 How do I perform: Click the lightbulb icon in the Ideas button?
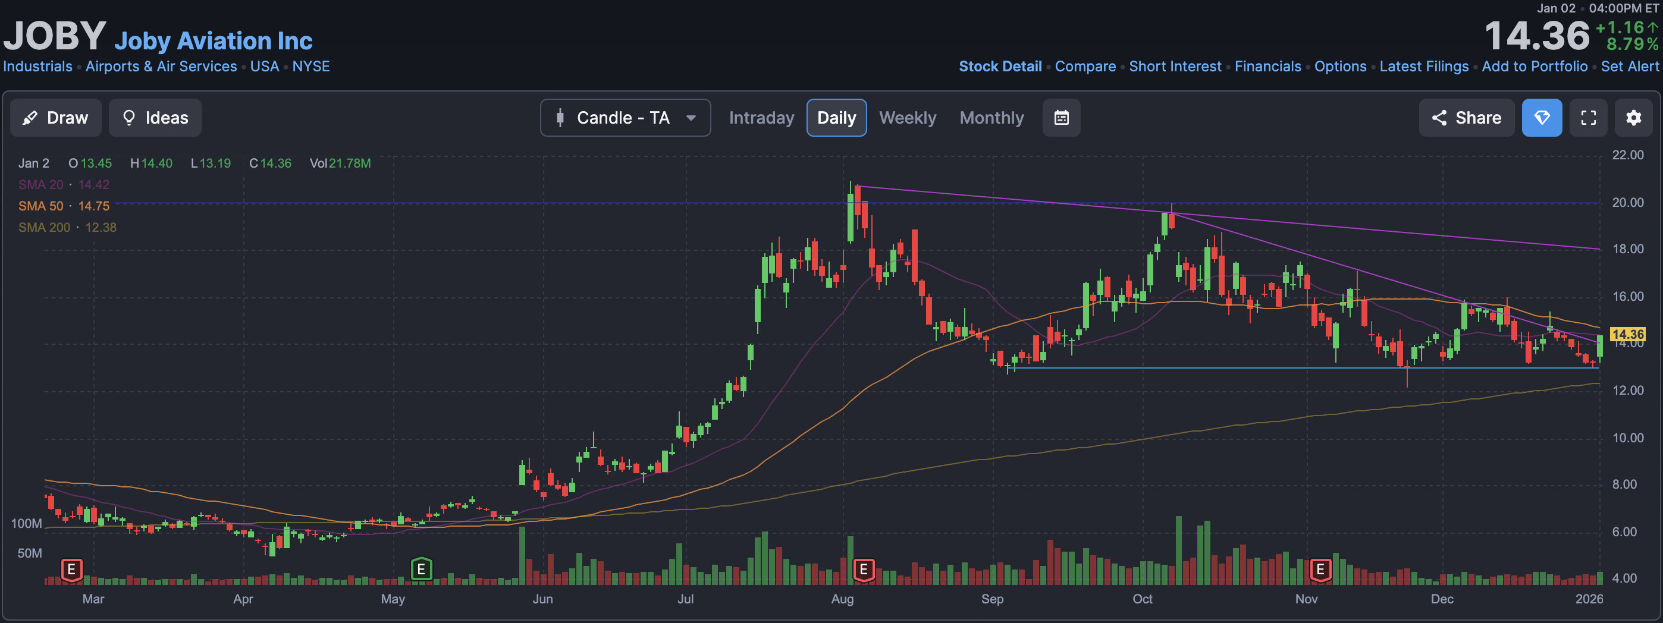[129, 117]
